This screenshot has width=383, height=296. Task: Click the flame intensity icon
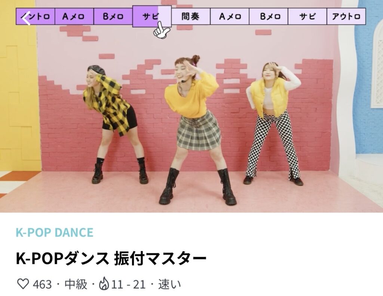pos(104,284)
